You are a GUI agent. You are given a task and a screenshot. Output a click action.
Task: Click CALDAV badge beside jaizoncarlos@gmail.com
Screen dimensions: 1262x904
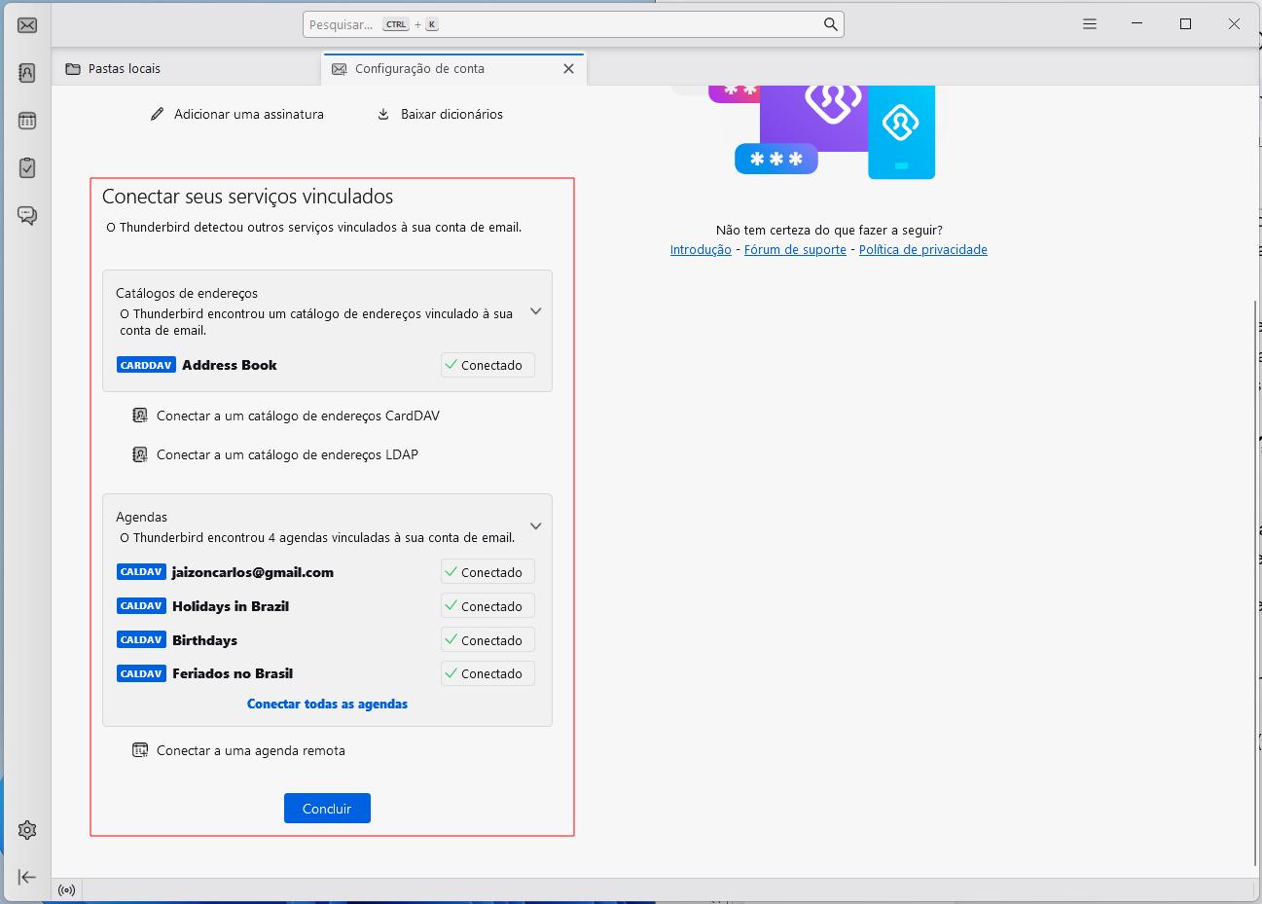pyautogui.click(x=141, y=572)
